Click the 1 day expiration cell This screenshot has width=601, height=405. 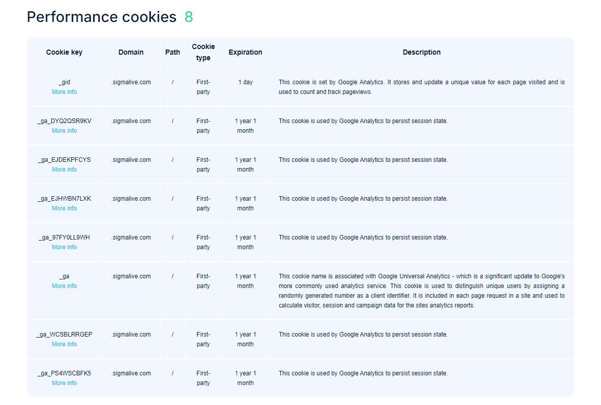[x=245, y=82]
